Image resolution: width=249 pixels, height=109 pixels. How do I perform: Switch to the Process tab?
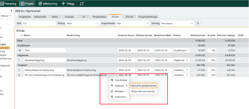(x=70, y=17)
